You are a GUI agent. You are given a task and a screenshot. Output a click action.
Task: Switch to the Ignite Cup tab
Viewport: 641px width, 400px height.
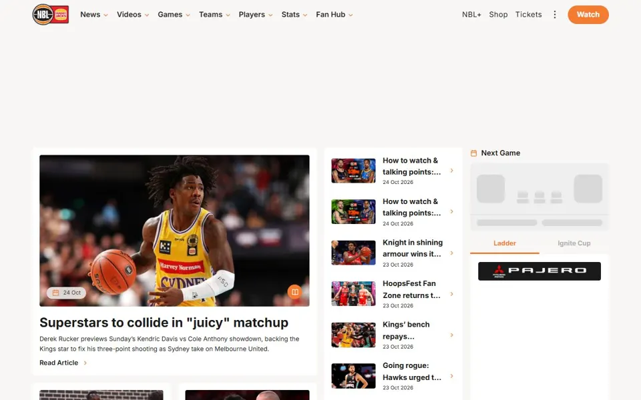[574, 243]
